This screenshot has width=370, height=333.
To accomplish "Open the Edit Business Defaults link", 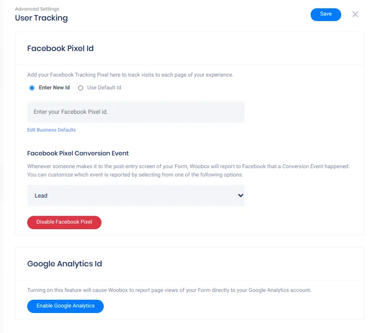I will [x=52, y=130].
